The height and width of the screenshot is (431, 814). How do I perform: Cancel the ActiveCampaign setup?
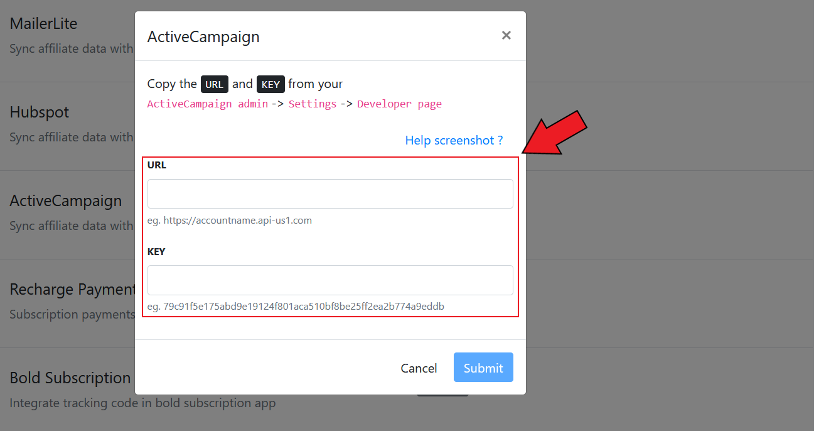coord(419,368)
